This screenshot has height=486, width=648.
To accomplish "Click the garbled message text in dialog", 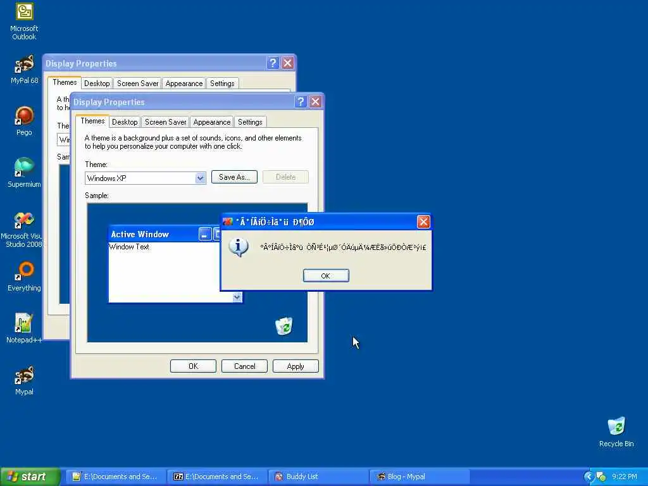I will (343, 247).
